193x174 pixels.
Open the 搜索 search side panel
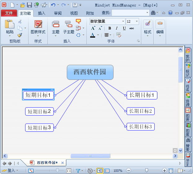point(188,144)
